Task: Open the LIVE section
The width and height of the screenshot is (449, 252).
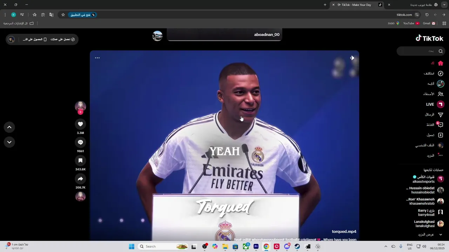Action: (435, 104)
